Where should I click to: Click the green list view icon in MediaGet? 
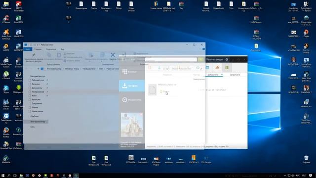click(227, 68)
